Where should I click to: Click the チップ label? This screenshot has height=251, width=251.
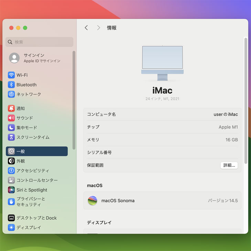[93, 127]
